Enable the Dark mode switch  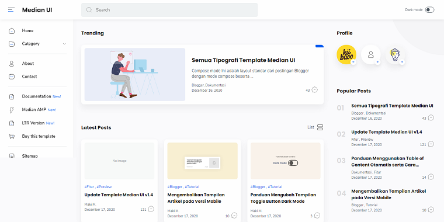(x=429, y=10)
